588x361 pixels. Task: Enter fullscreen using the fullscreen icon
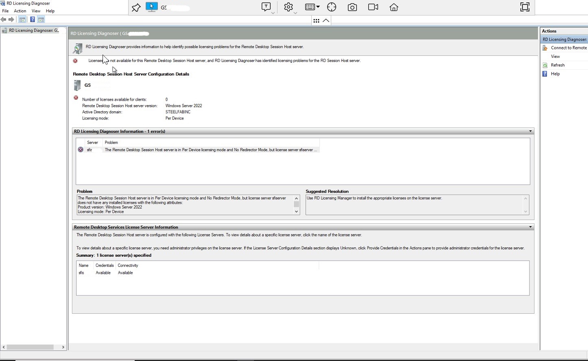pos(525,7)
